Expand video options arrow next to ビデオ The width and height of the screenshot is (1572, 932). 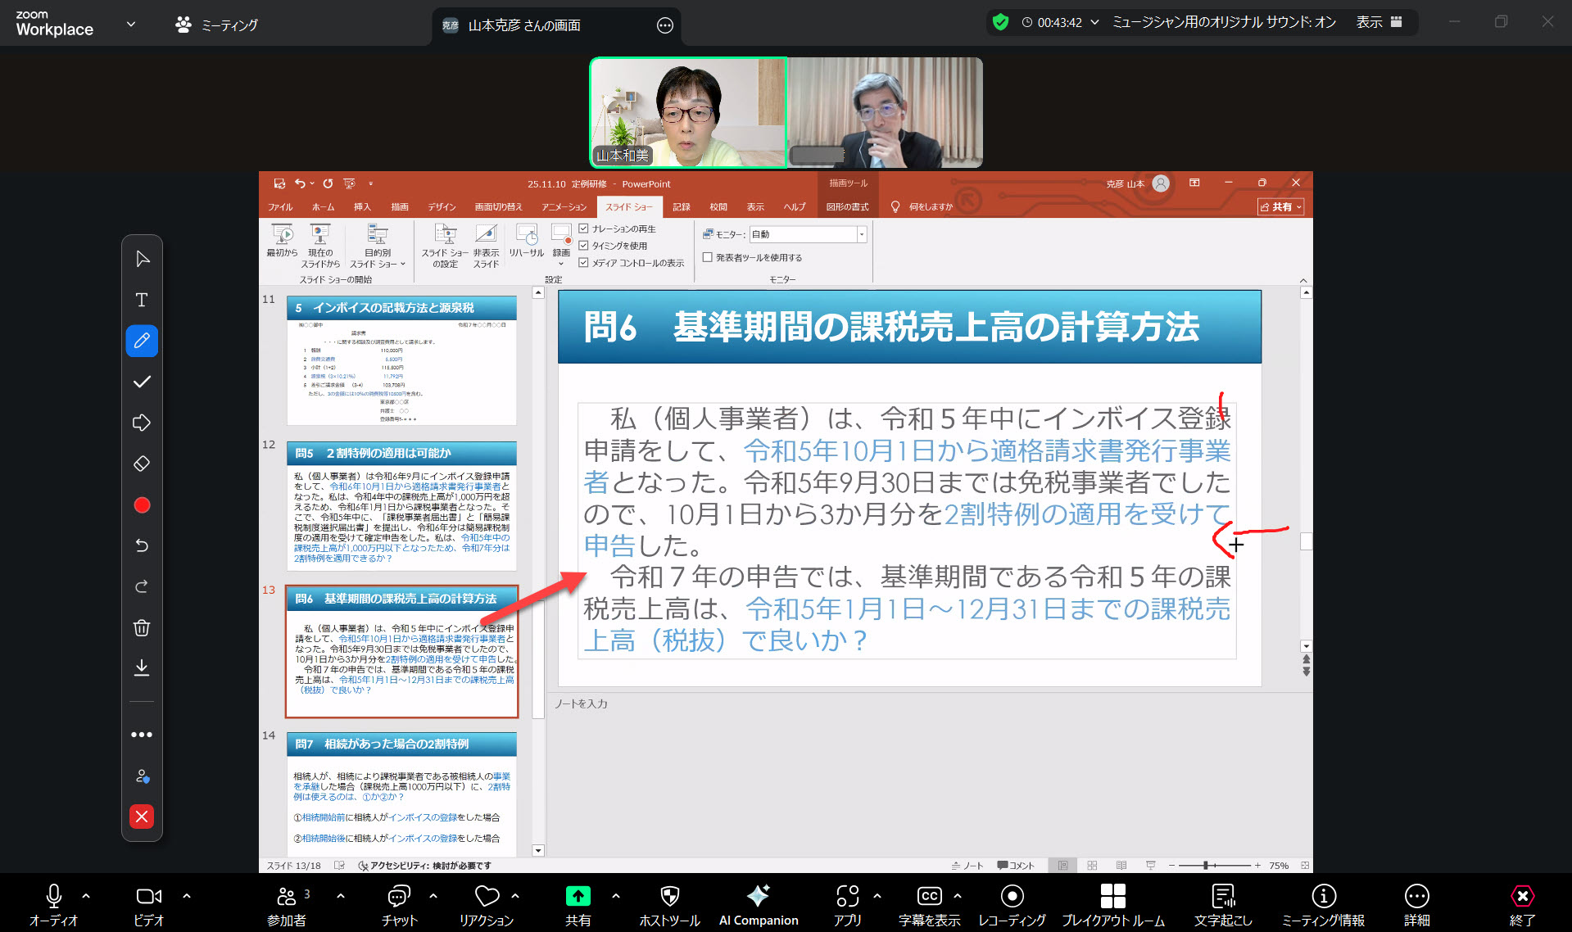pos(187,896)
